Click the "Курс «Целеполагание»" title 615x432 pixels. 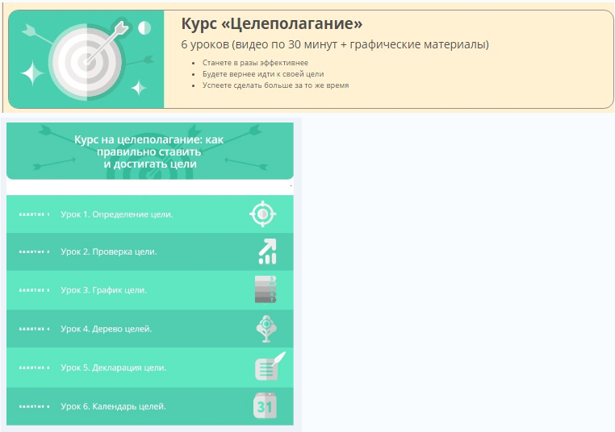point(272,23)
